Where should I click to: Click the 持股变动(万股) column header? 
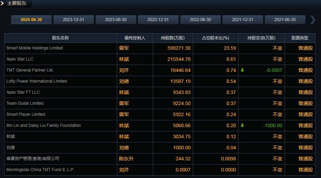[261, 38]
